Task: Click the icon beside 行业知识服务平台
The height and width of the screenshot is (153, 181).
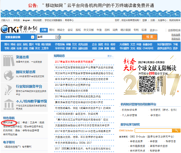Action: pyautogui.click(x=8, y=90)
